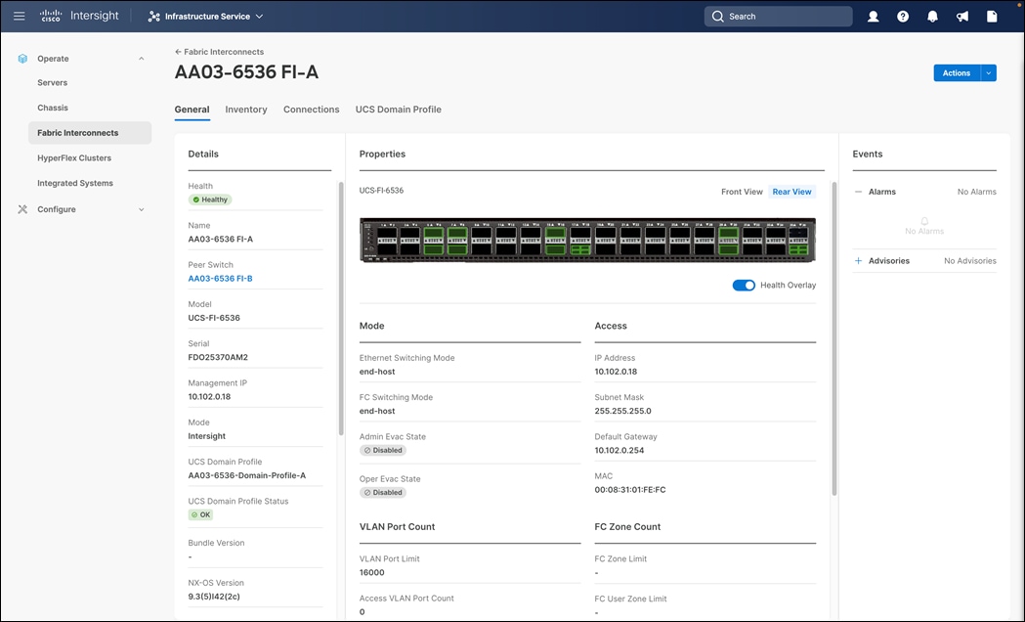Click the hamburger menu icon

pyautogui.click(x=19, y=16)
